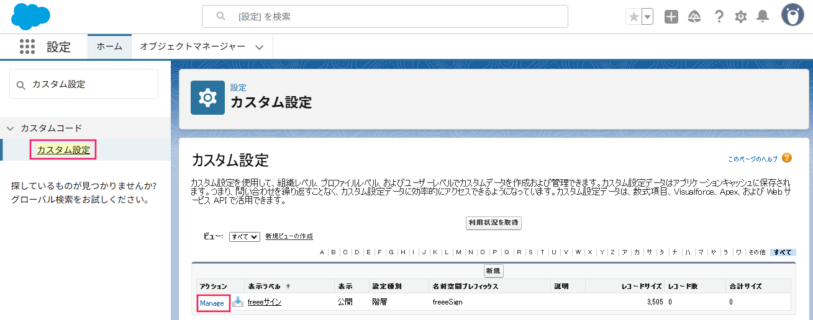Click the orange page help question icon
813x320 pixels.
click(x=787, y=158)
